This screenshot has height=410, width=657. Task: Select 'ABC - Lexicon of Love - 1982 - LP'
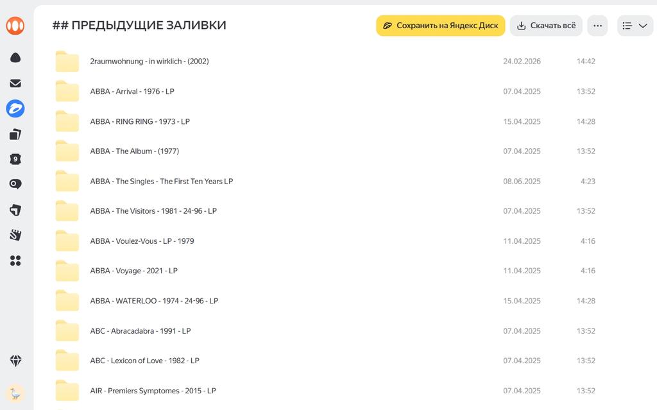tap(144, 361)
